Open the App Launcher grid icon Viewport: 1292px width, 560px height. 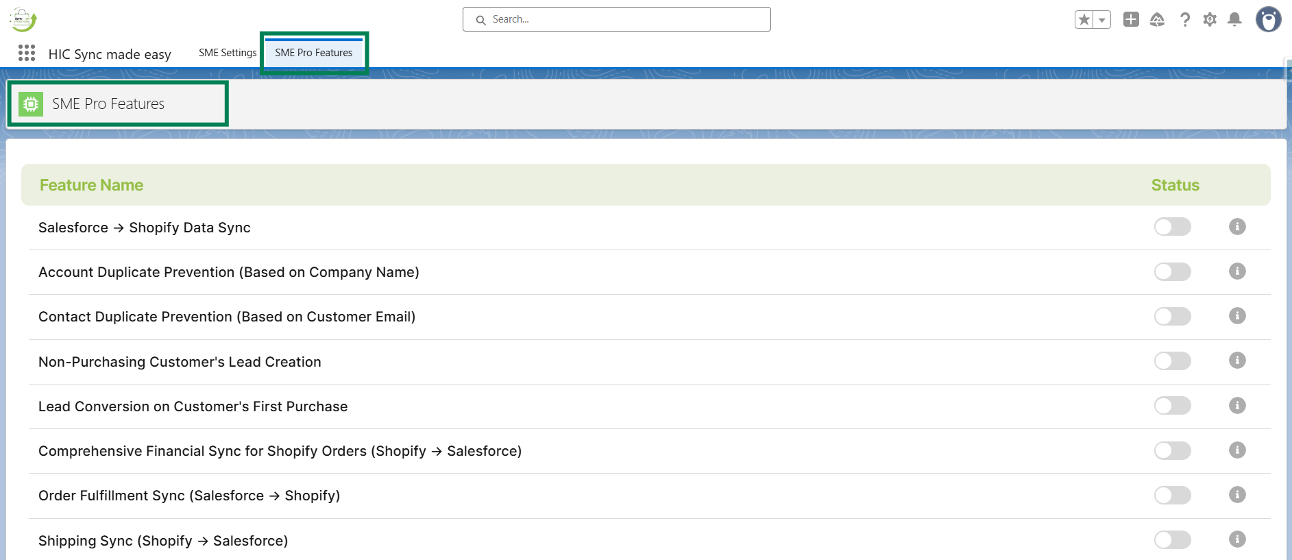click(27, 53)
